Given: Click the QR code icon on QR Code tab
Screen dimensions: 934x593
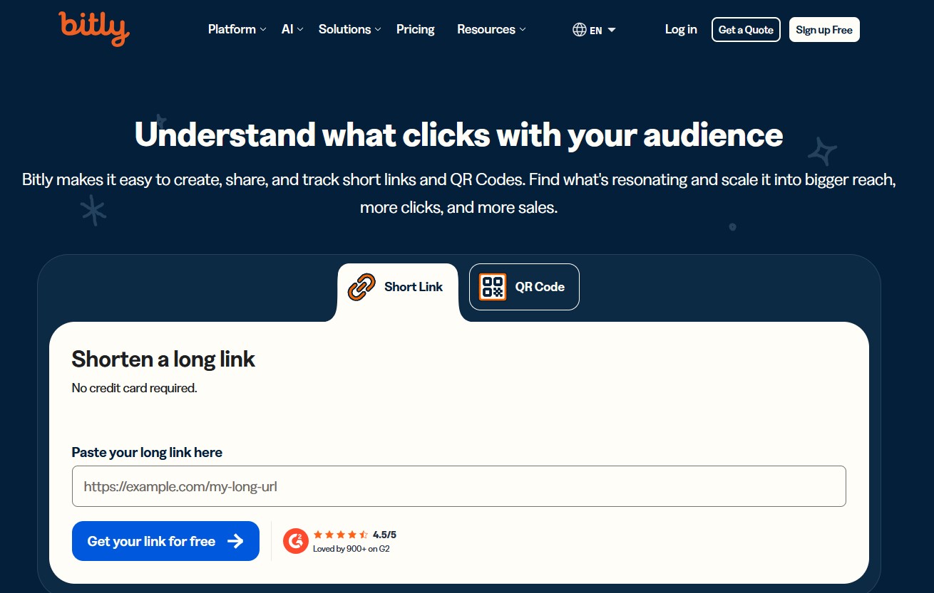Looking at the screenshot, I should (x=493, y=287).
